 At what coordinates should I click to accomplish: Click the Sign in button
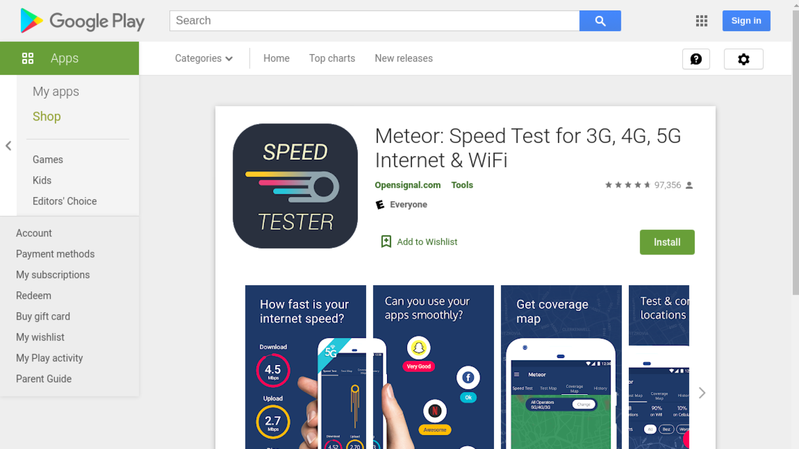(x=746, y=21)
